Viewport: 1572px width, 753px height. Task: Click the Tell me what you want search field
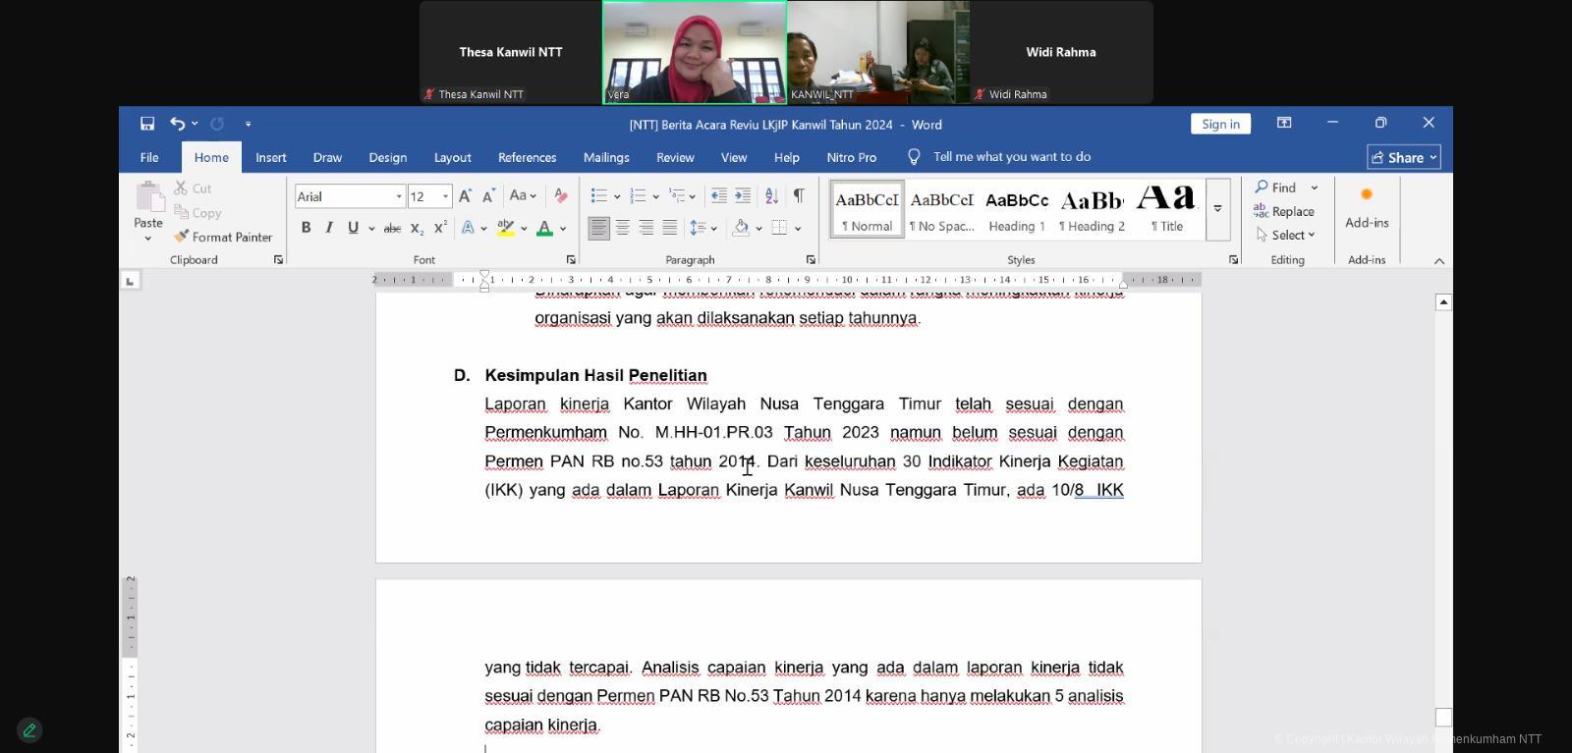1011,157
